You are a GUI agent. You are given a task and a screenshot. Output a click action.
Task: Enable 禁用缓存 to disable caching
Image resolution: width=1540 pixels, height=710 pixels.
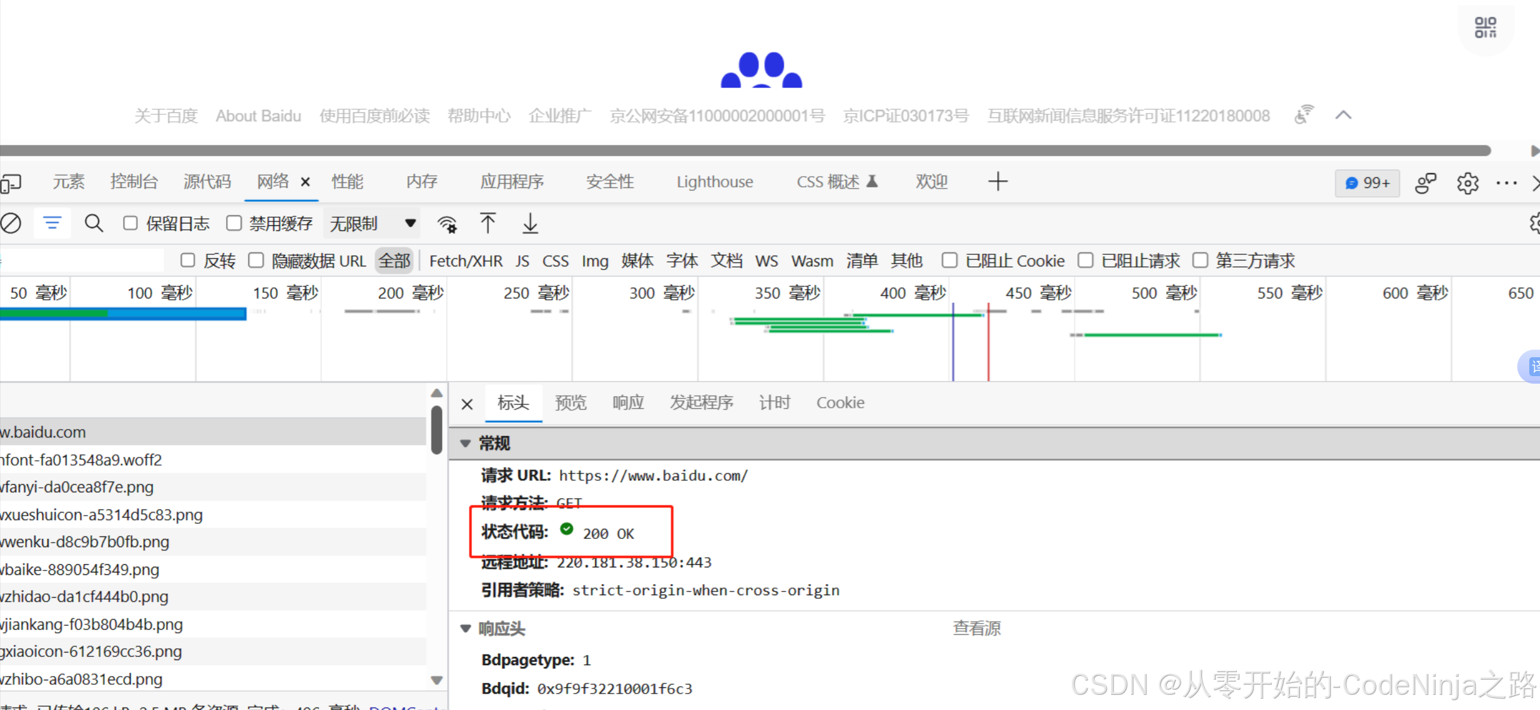tap(234, 223)
